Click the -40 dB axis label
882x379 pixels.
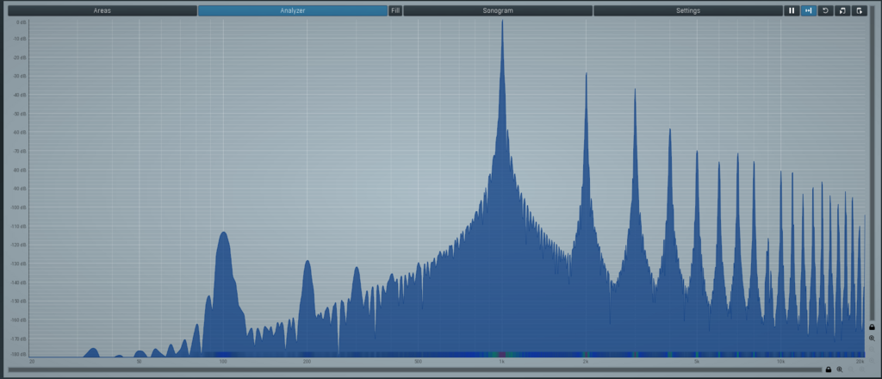pyautogui.click(x=21, y=95)
